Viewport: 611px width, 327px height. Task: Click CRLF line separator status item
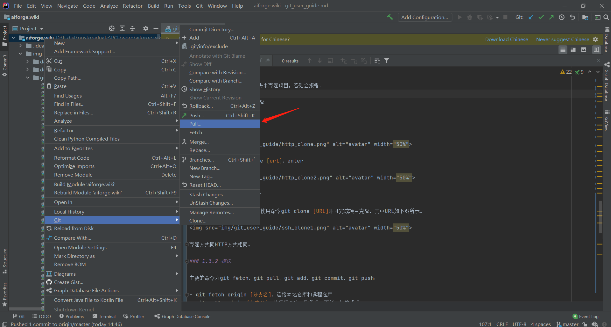[x=502, y=324]
